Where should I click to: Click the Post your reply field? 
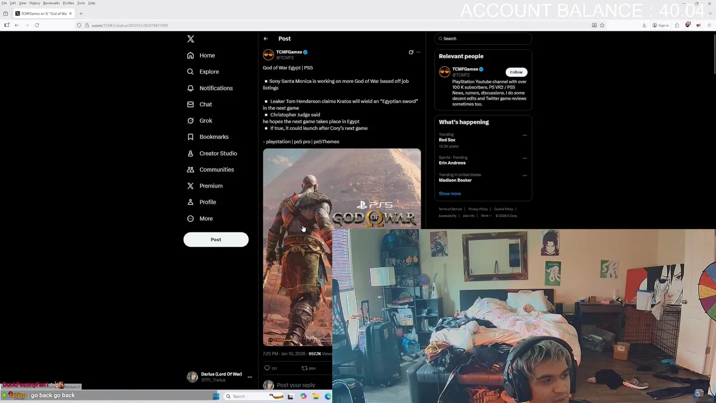click(296, 385)
